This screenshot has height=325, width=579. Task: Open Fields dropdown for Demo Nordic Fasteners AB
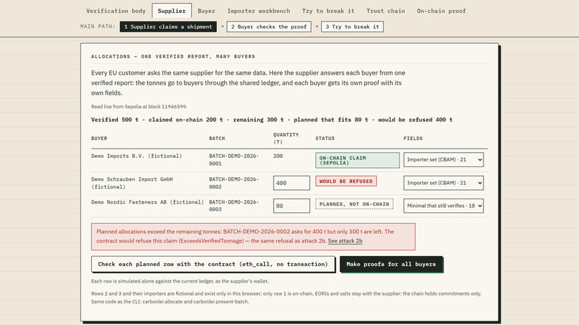[443, 206]
